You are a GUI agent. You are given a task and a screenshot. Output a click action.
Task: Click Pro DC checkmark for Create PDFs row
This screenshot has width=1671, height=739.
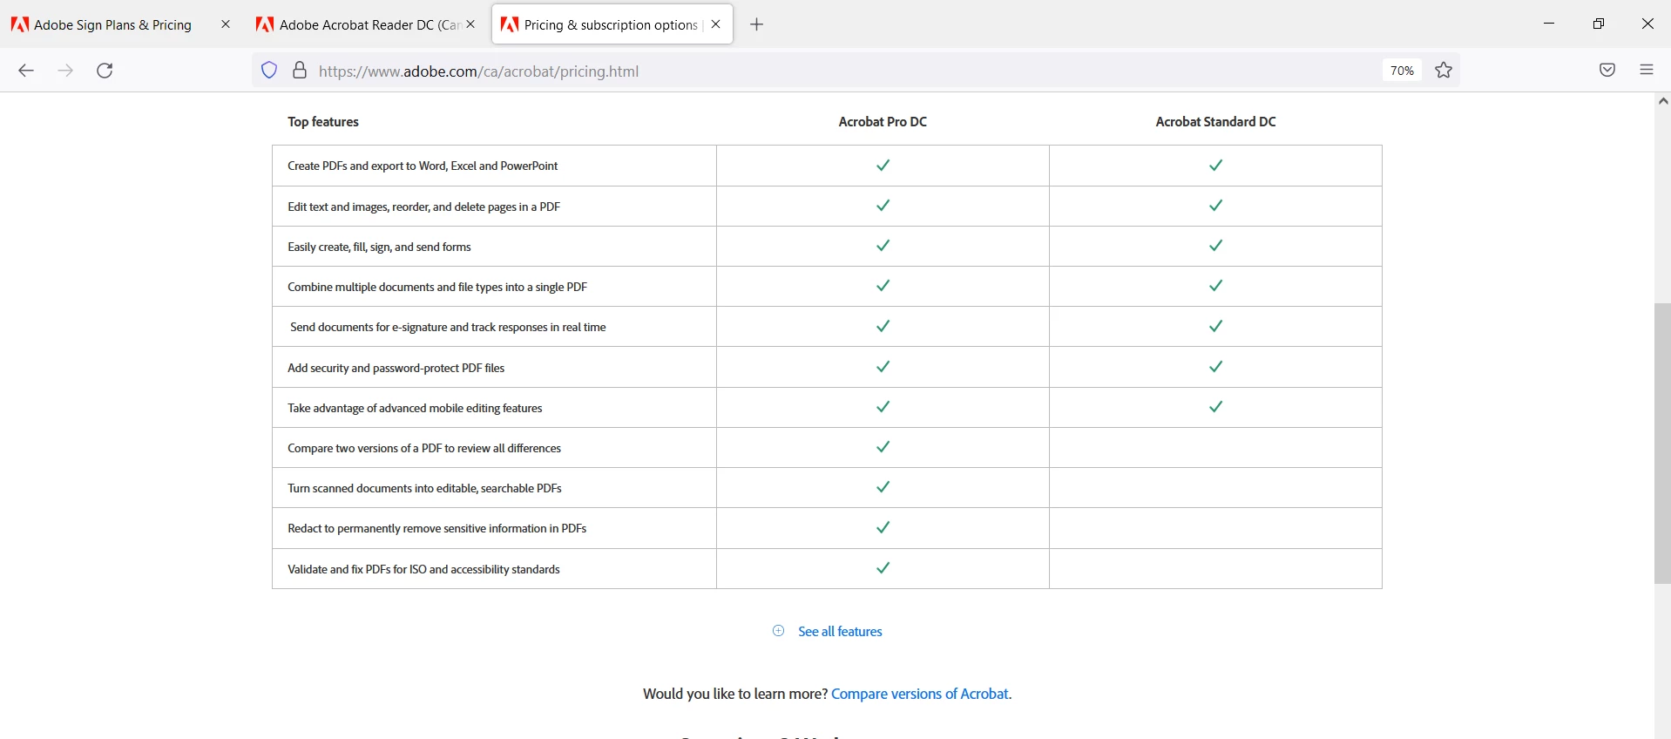pyautogui.click(x=883, y=165)
